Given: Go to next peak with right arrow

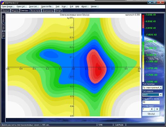Looking at the screenshot, I should (x=157, y=109).
